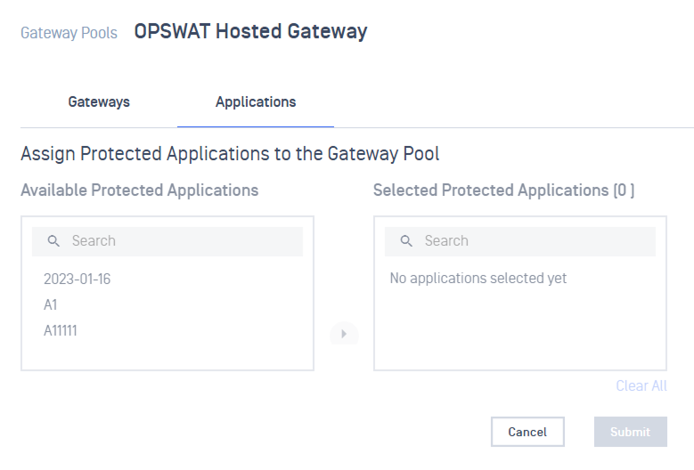The width and height of the screenshot is (694, 470).
Task: Open the Applications tab
Action: 256,102
